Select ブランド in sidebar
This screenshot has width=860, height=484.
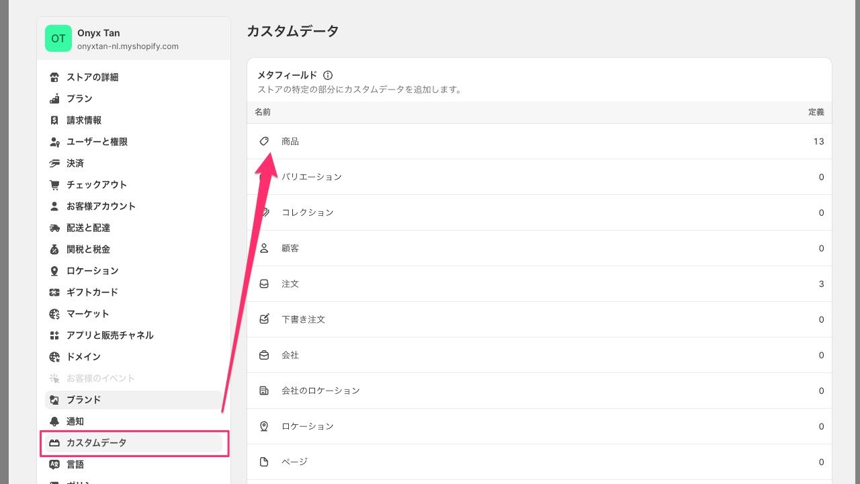tap(134, 400)
